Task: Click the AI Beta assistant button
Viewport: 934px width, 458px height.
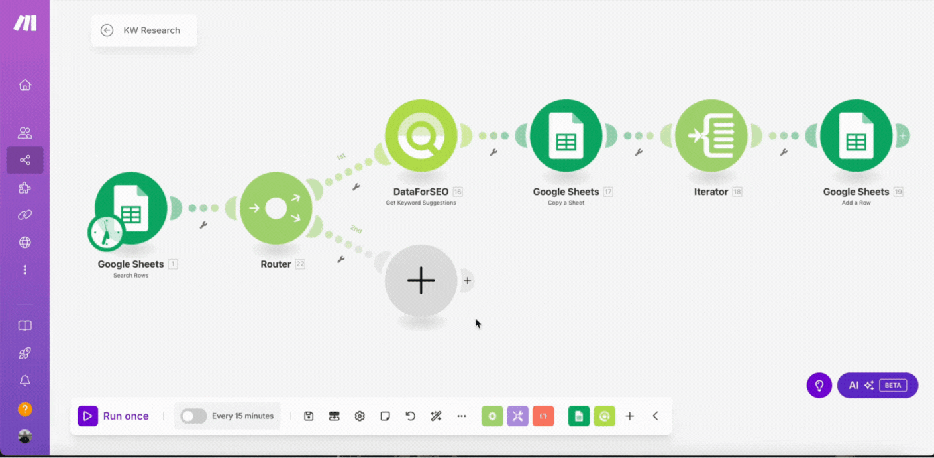Action: click(877, 386)
